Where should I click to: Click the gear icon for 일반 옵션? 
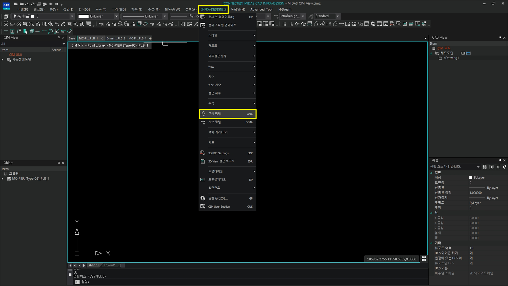203,198
